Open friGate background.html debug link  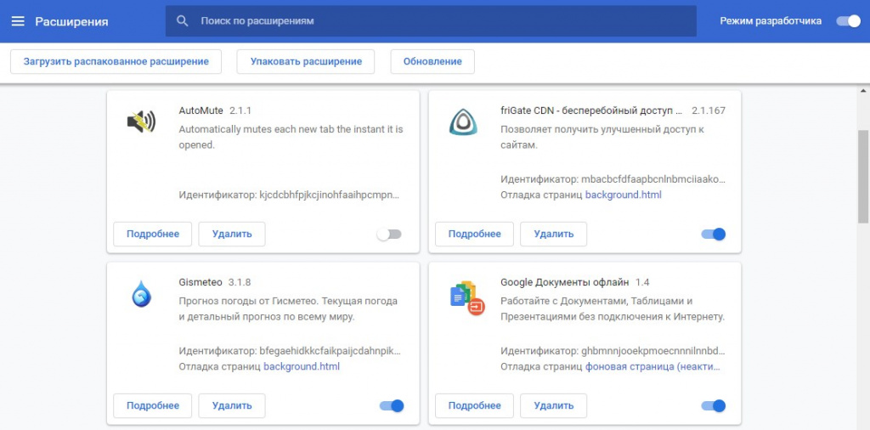623,195
